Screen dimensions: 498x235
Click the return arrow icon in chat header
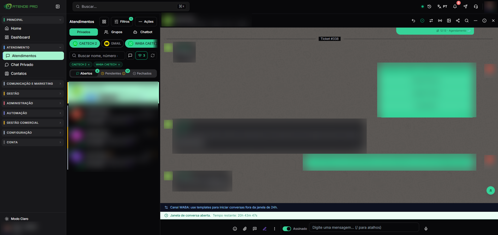point(413,21)
